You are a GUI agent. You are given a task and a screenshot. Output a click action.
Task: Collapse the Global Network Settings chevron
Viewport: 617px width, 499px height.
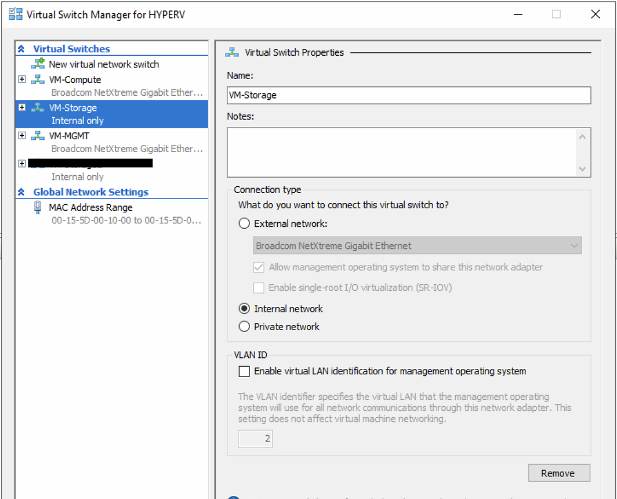pyautogui.click(x=22, y=192)
